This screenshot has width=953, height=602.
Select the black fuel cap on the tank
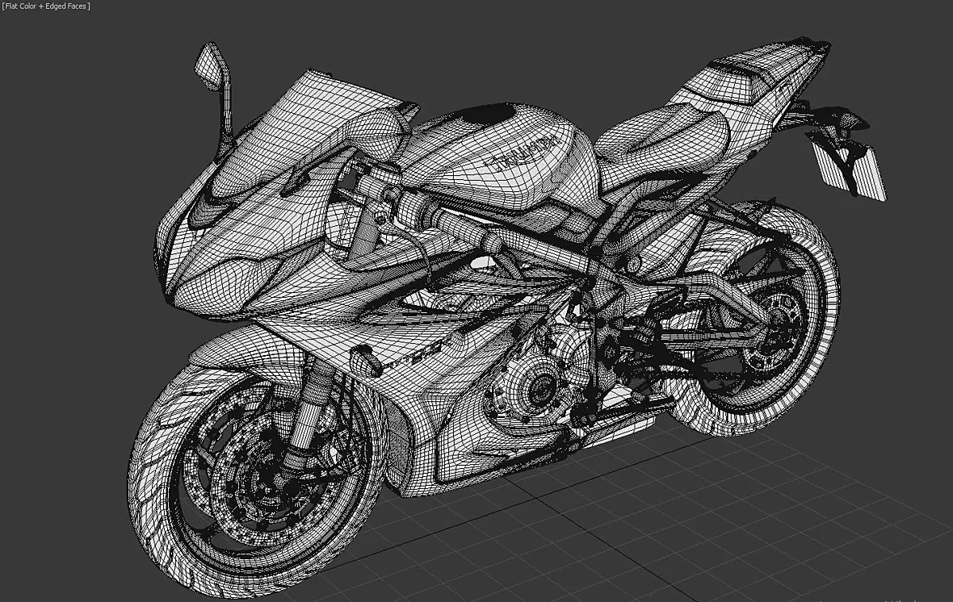(491, 115)
